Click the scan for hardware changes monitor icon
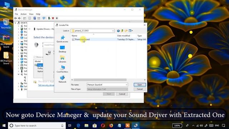 44,18
